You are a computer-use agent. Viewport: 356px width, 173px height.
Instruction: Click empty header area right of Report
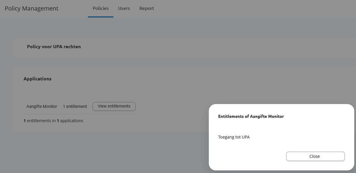coord(249,9)
